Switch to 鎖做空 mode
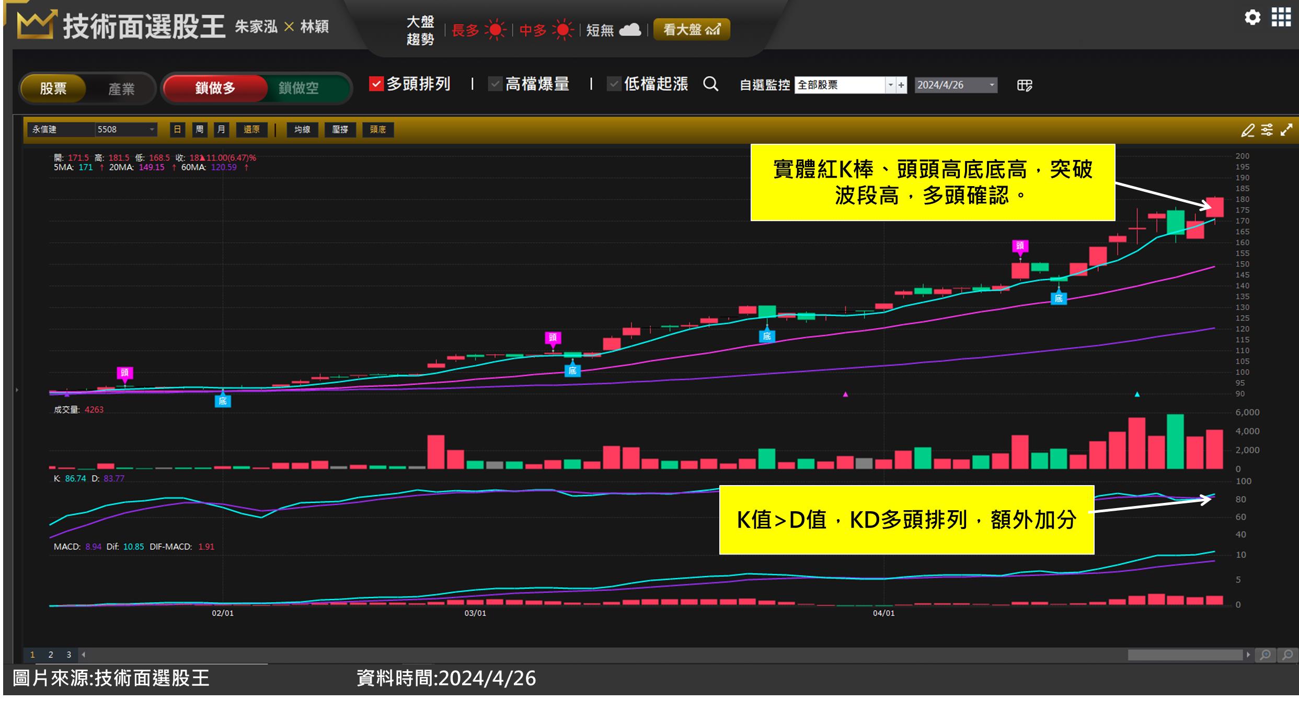This screenshot has height=701, width=1299. tap(298, 88)
